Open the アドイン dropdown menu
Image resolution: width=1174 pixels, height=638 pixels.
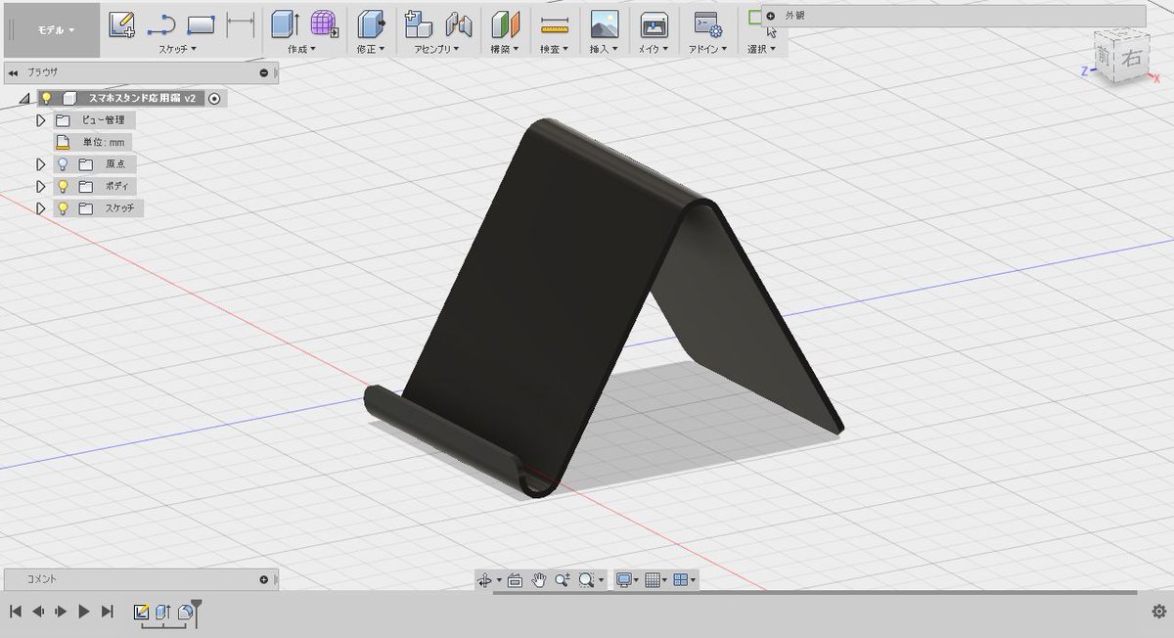coord(708,48)
